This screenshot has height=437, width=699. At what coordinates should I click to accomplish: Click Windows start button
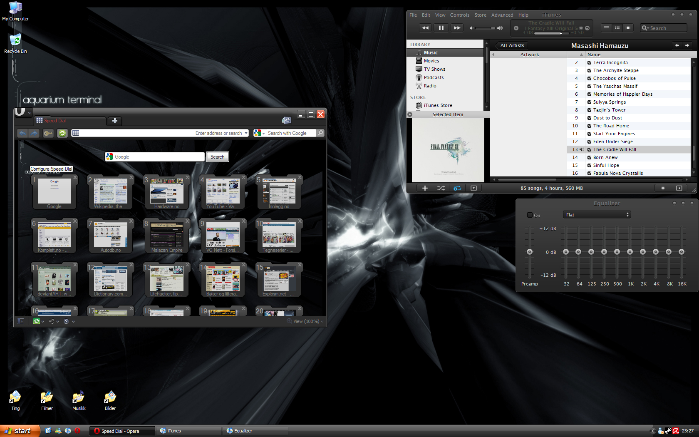[20, 431]
